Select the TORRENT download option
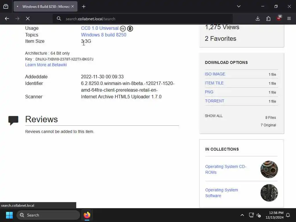Image resolution: width=296 pixels, height=222 pixels. 214,101
